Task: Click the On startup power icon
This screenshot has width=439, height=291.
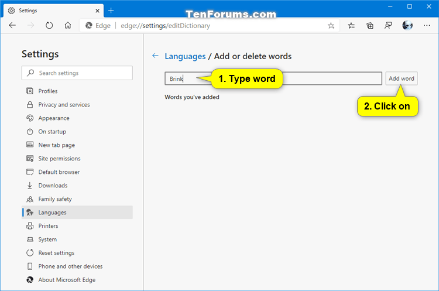Action: point(30,131)
